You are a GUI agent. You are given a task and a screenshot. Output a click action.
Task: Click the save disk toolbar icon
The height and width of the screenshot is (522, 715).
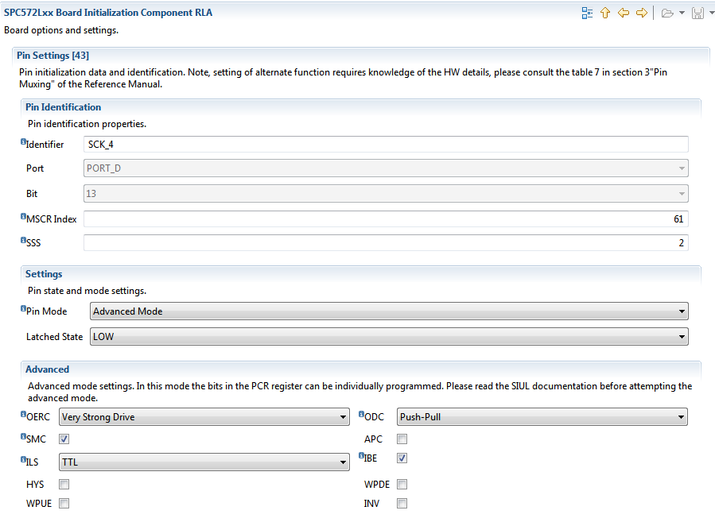point(698,14)
